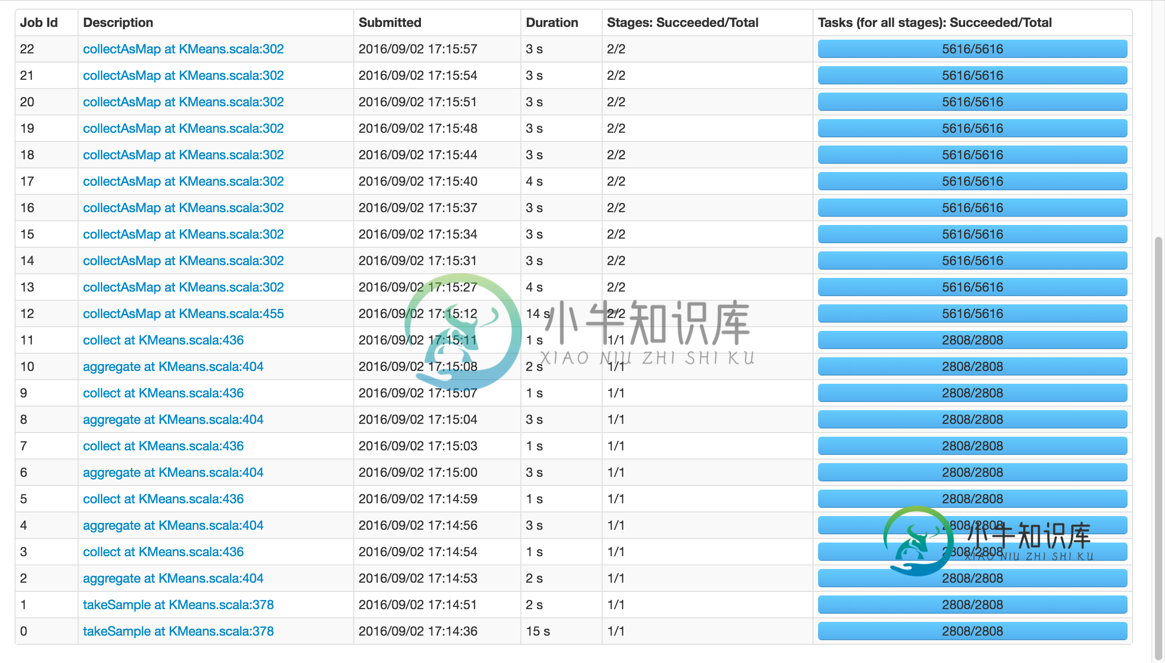This screenshot has width=1165, height=663.
Task: Click job 22's 5616/5616 tasks progress bar
Action: tap(972, 49)
